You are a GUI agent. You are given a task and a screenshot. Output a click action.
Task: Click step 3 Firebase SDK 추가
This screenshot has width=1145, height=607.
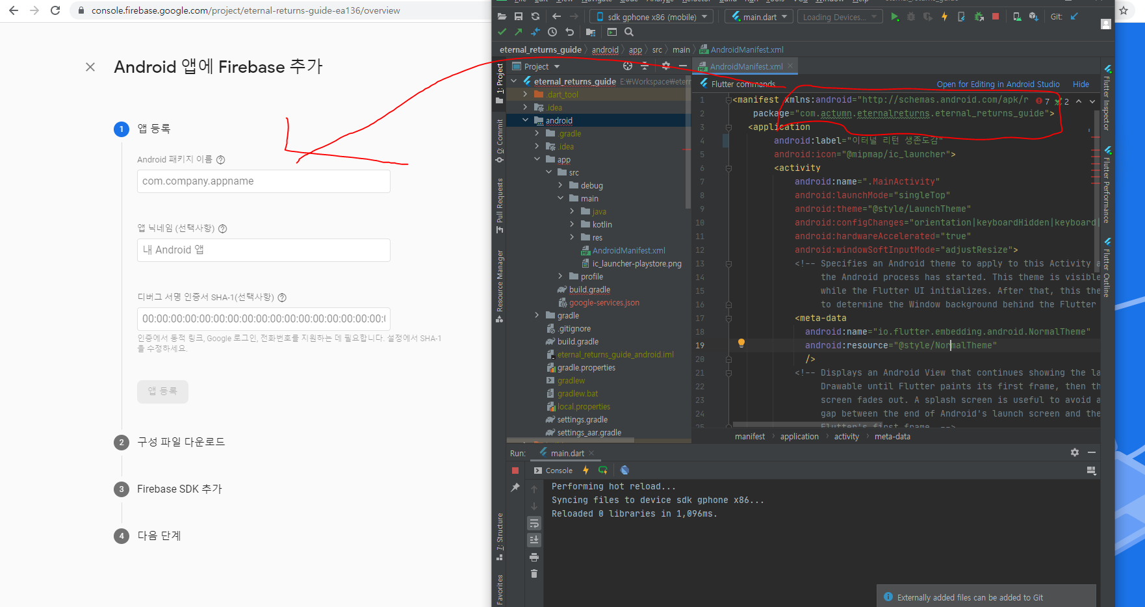coord(179,489)
